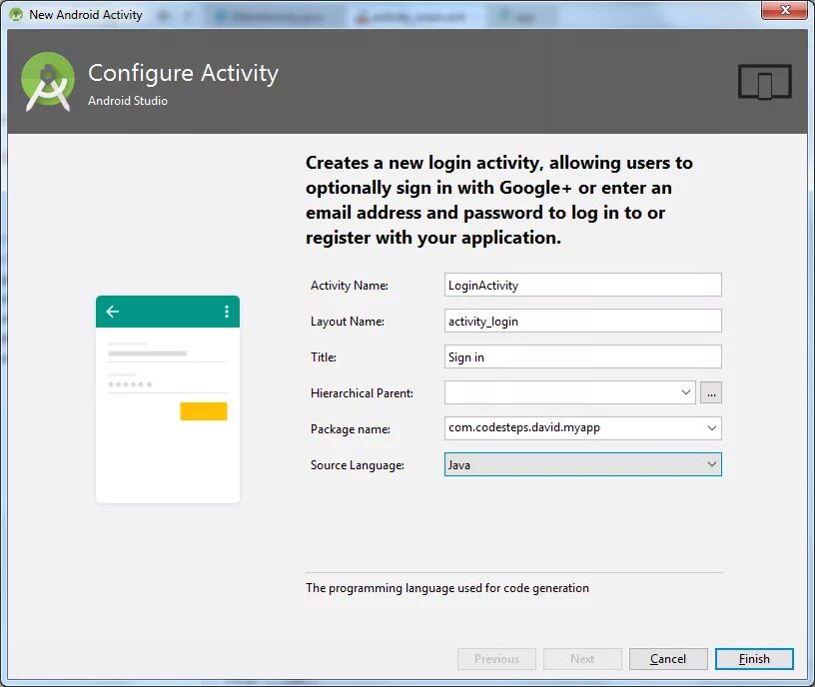The image size is (815, 687).
Task: Click the browse ellipsis button for Hierarchical Parent
Action: (x=711, y=392)
